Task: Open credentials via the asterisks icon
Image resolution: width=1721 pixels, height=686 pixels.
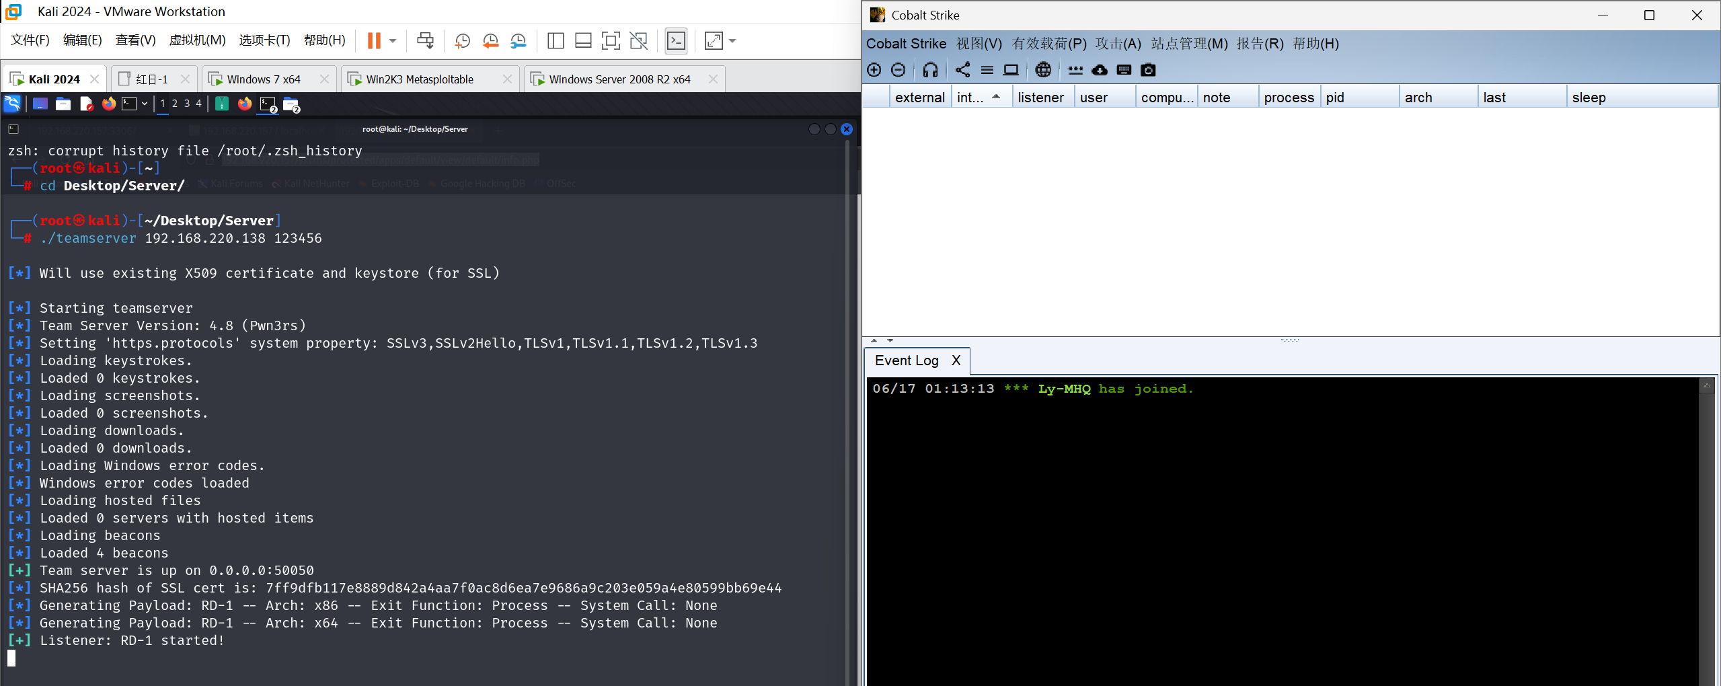Action: click(x=1075, y=70)
